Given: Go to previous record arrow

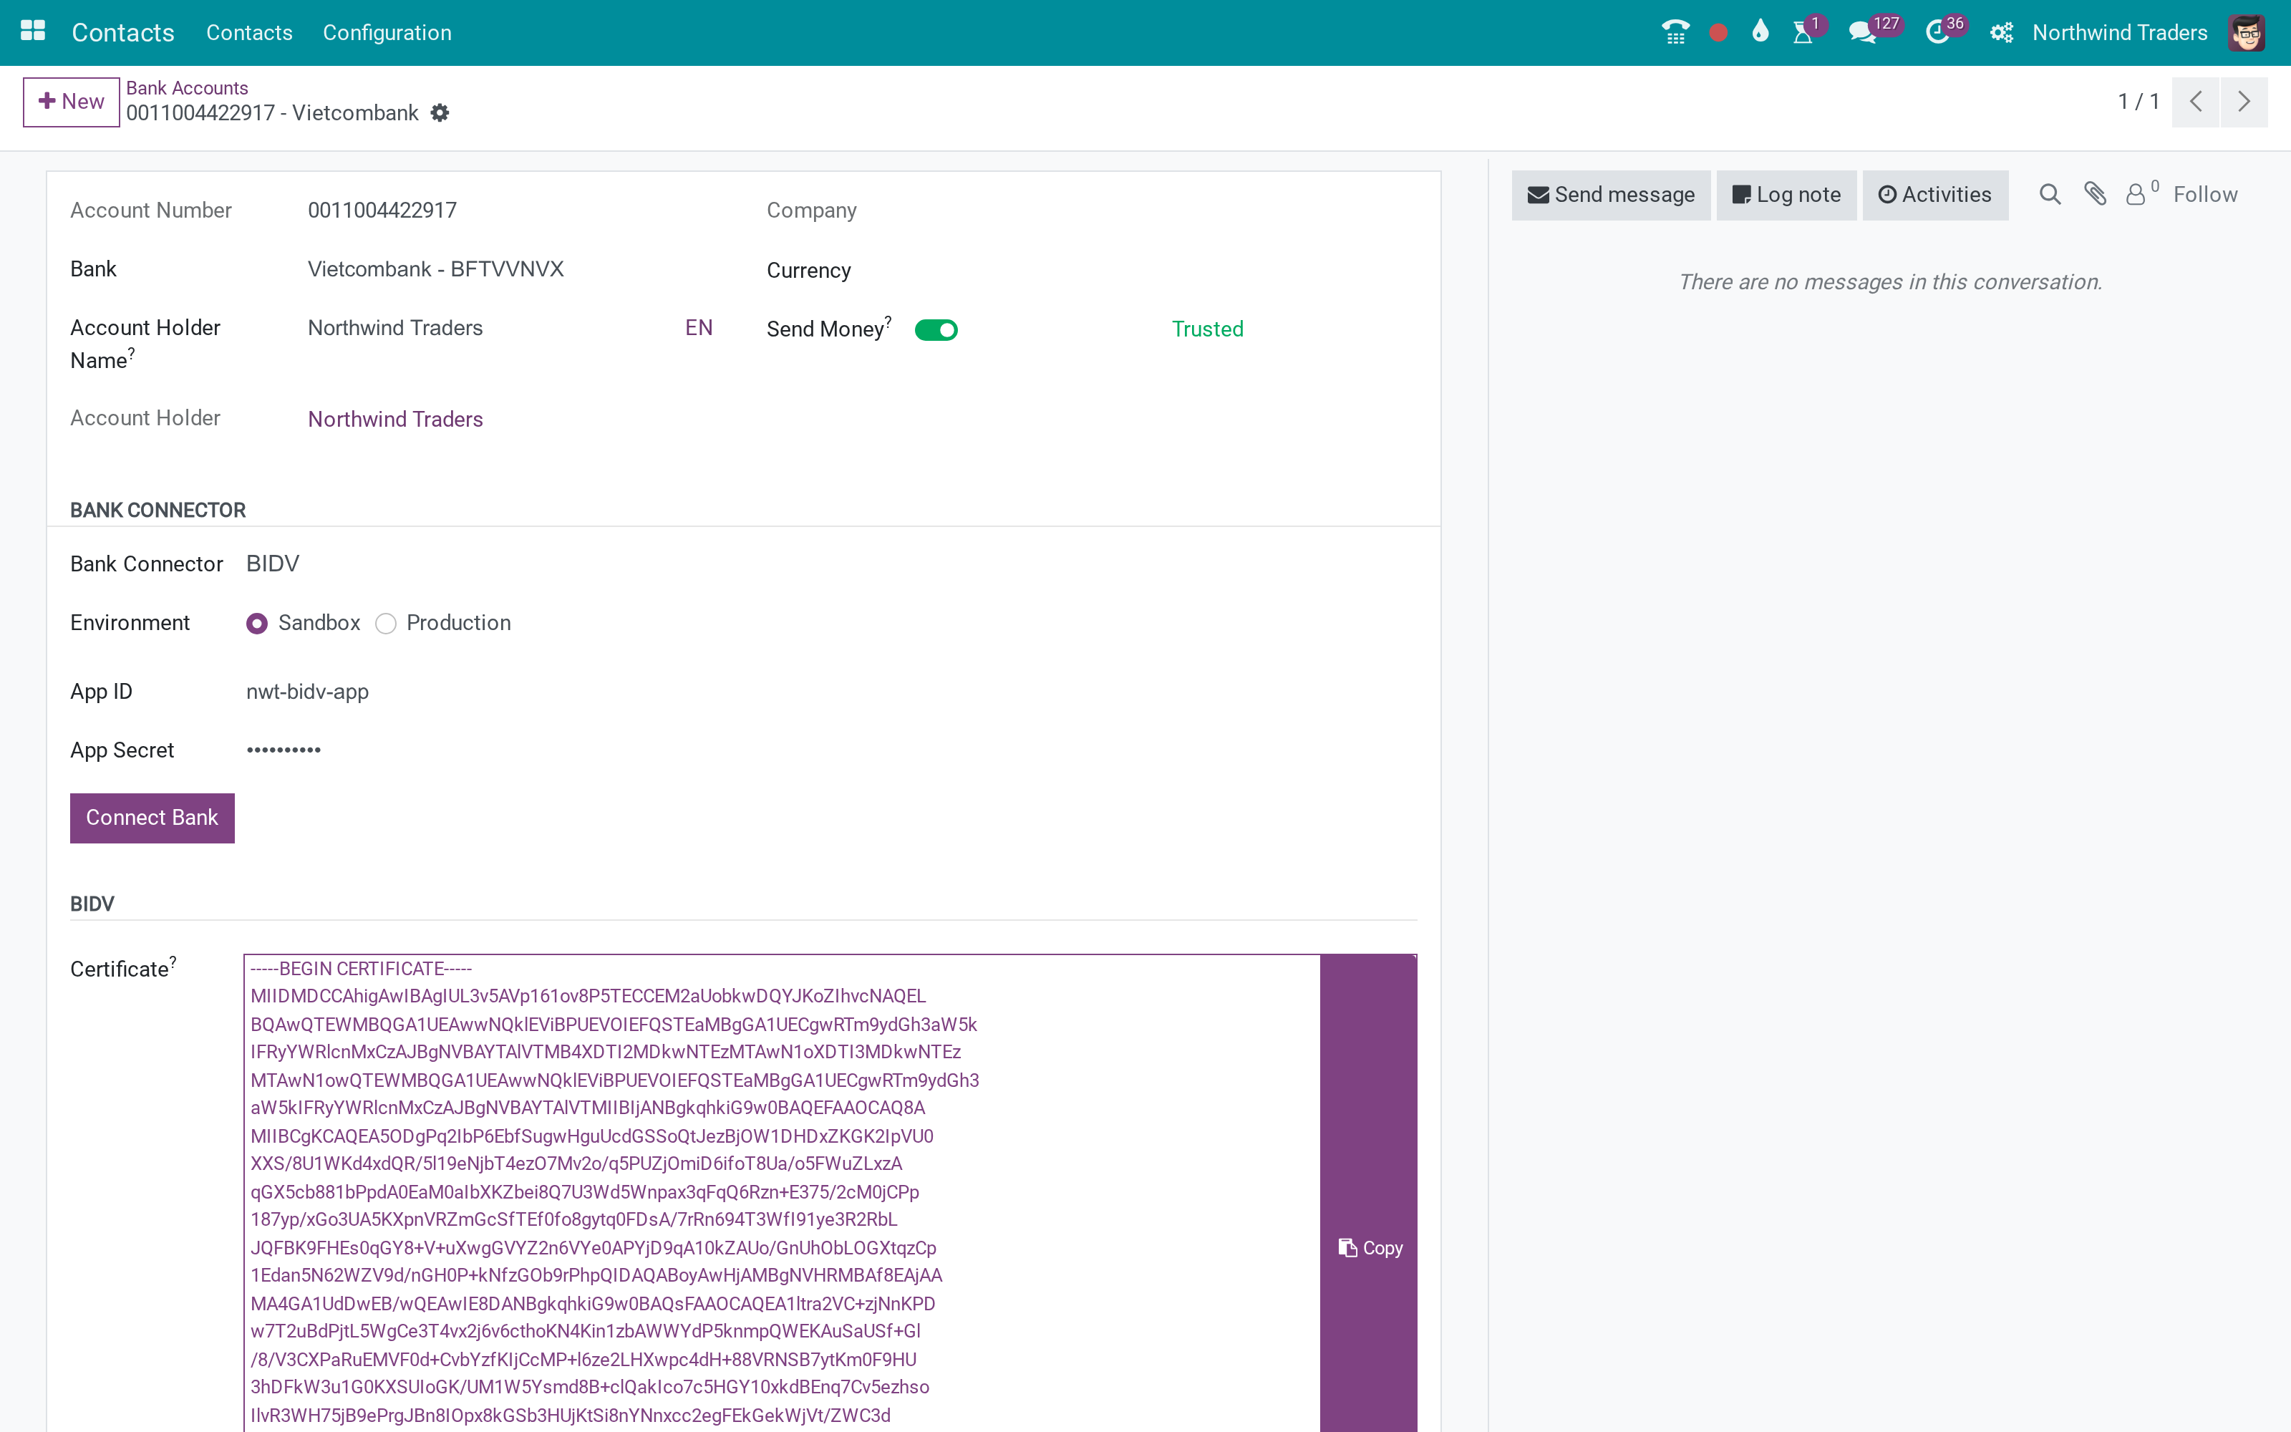Looking at the screenshot, I should coord(2195,102).
